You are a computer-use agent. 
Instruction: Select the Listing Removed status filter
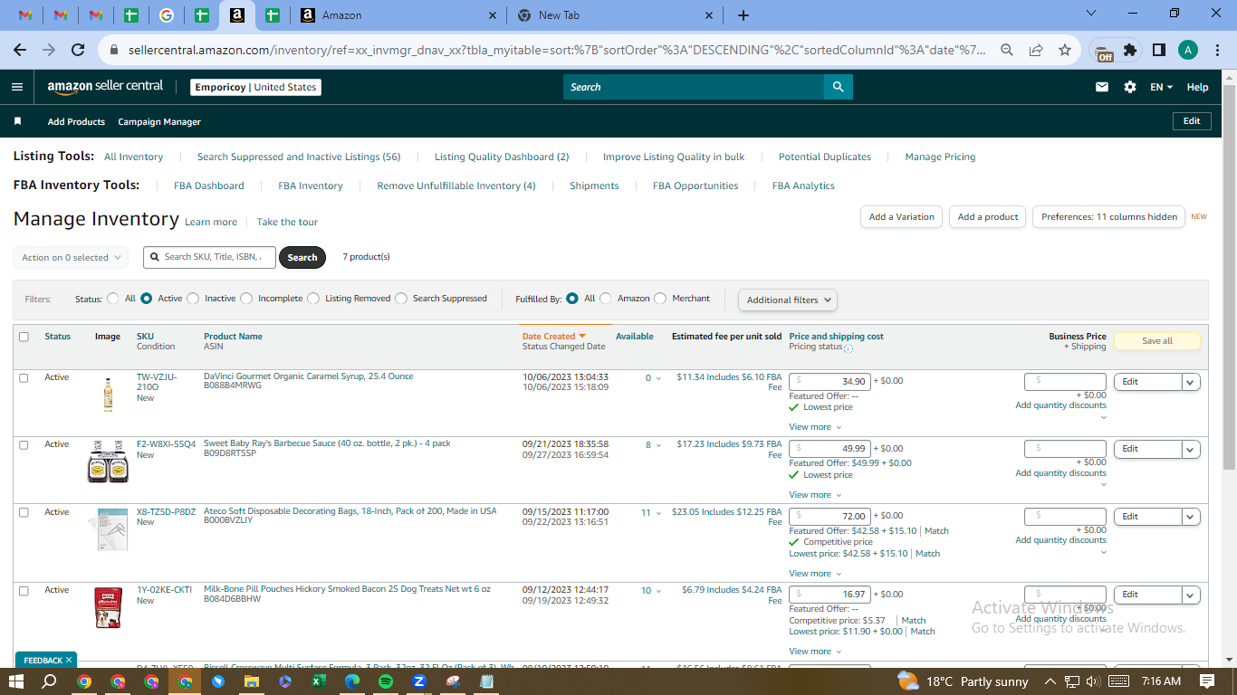click(x=313, y=299)
